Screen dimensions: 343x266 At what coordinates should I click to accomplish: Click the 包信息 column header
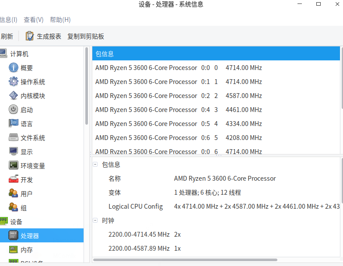pos(216,54)
